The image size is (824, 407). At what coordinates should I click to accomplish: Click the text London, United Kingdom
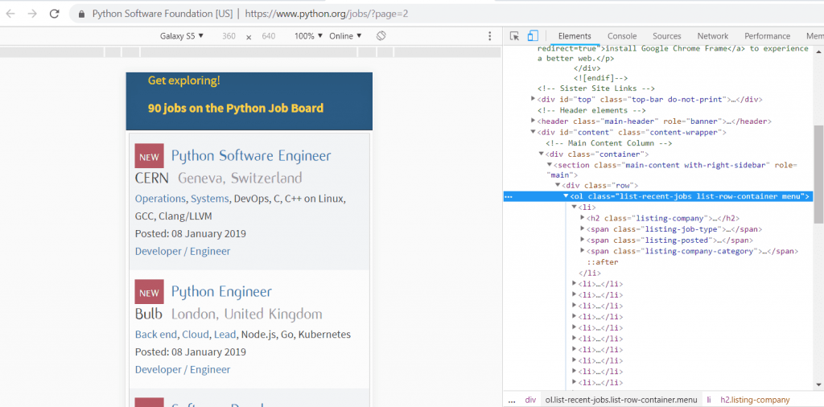246,314
